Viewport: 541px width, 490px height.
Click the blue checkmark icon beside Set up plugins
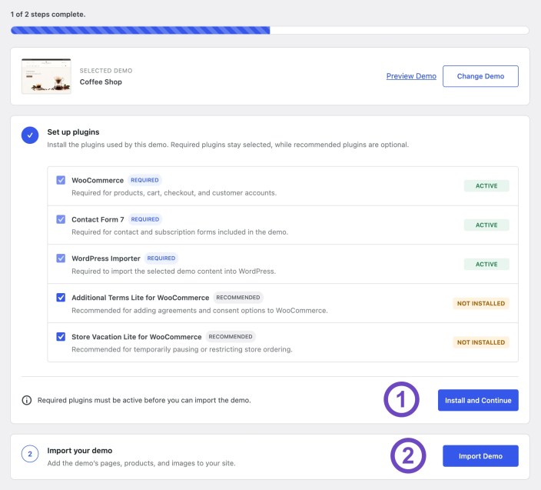tap(30, 135)
